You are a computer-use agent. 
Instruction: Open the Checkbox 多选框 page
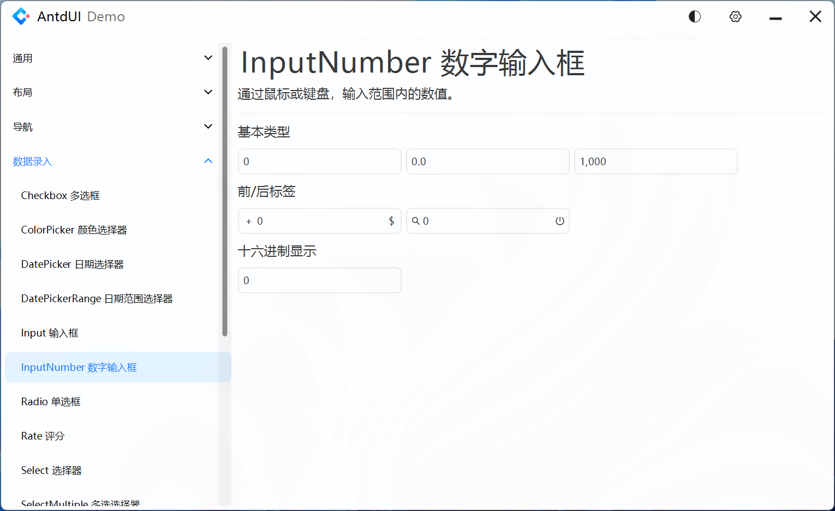coord(60,195)
